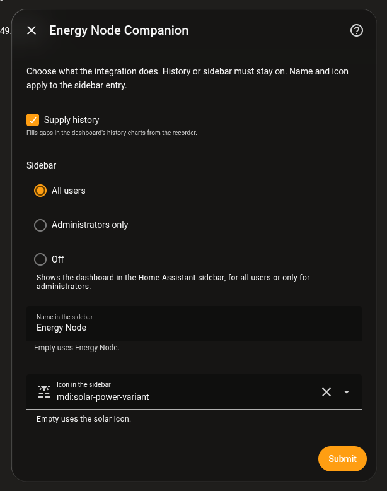
Task: Click the Energy Node Companion dialog title
Action: pyautogui.click(x=119, y=30)
